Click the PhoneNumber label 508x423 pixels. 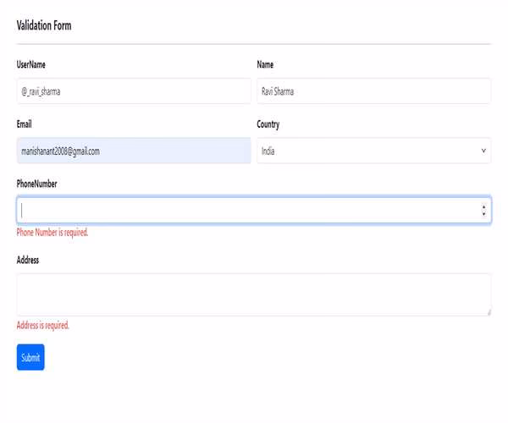click(x=37, y=184)
